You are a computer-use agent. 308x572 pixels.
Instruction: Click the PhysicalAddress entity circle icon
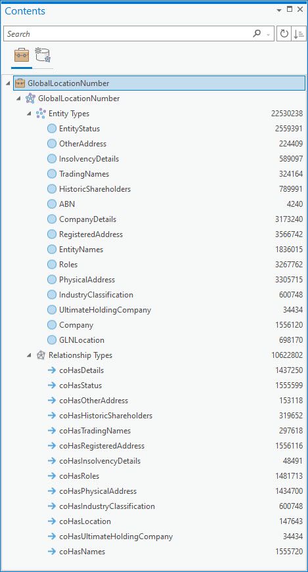point(52,280)
